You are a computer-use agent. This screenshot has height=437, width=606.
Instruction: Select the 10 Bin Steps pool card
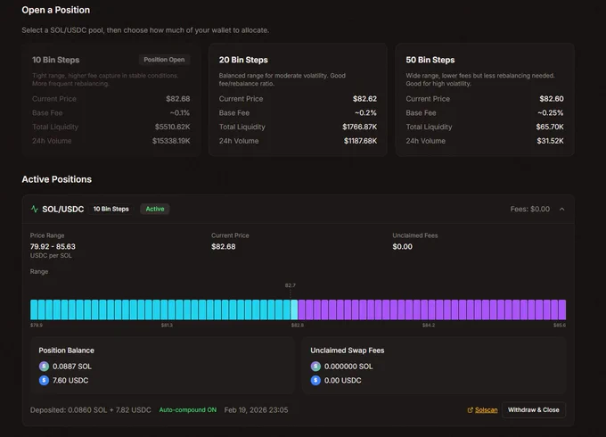pyautogui.click(x=111, y=100)
